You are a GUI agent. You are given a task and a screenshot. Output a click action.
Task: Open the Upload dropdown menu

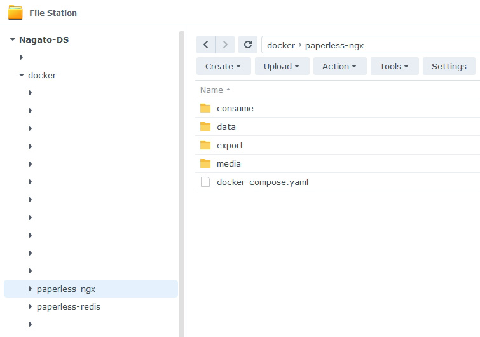coord(282,66)
